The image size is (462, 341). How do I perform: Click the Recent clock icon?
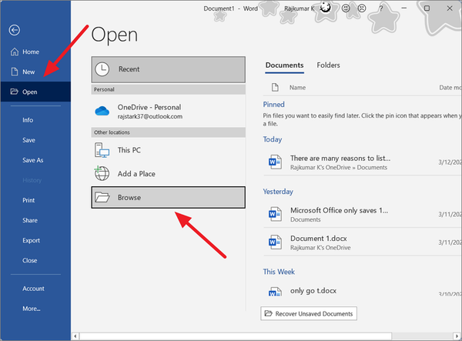(102, 69)
